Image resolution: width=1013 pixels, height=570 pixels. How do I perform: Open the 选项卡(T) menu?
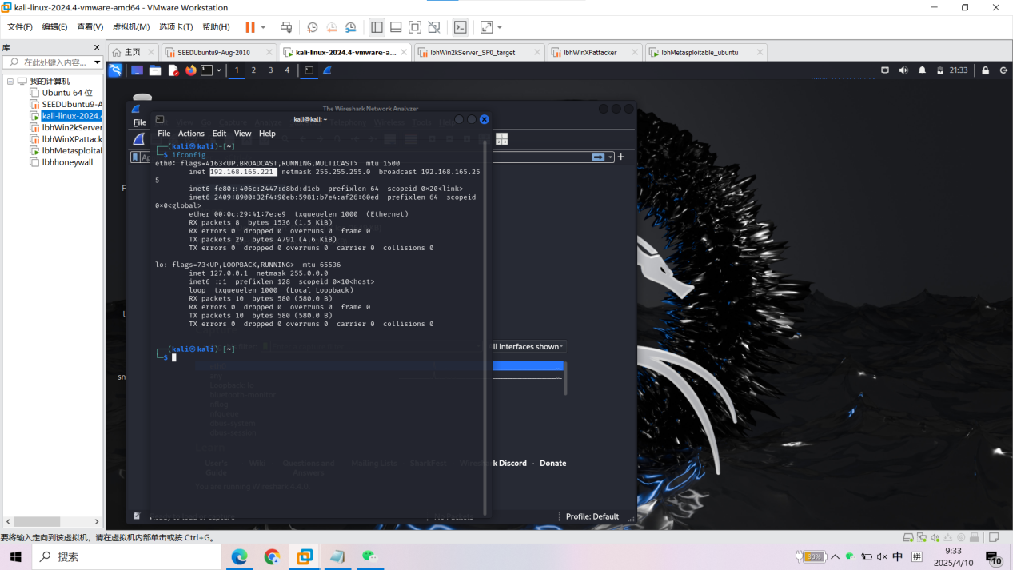click(177, 27)
